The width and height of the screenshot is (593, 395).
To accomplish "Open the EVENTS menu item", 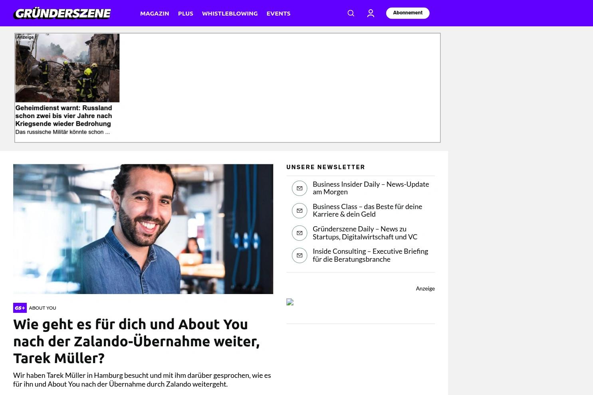I will click(x=278, y=13).
